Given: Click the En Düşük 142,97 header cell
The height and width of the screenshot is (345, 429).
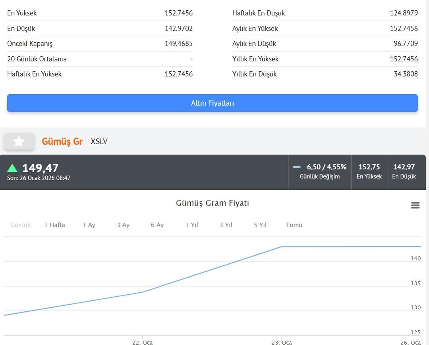Looking at the screenshot, I should [x=404, y=172].
